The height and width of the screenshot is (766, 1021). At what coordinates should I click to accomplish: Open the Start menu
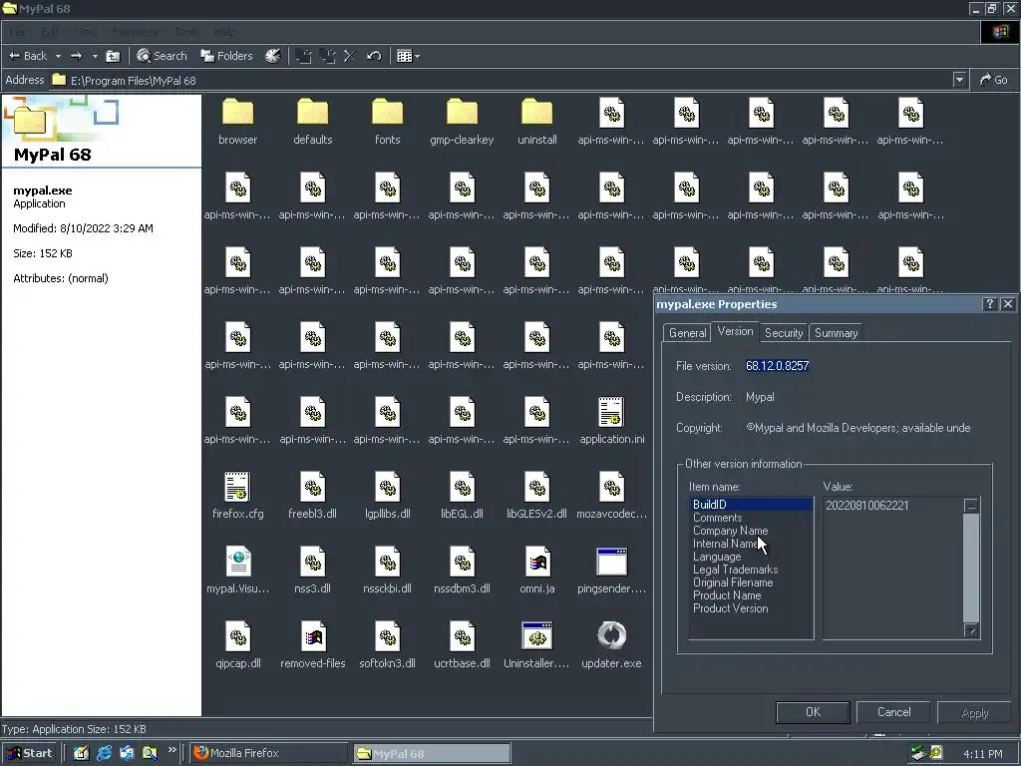coord(30,753)
